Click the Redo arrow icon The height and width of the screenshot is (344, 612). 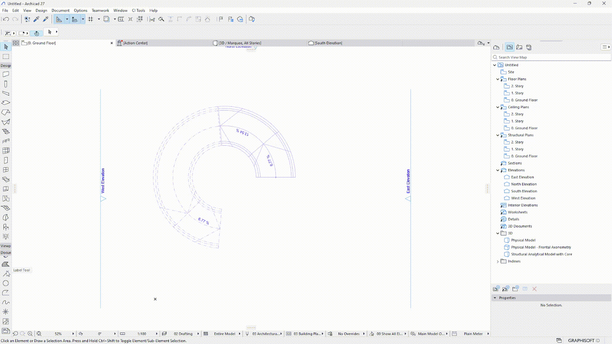pos(15,19)
